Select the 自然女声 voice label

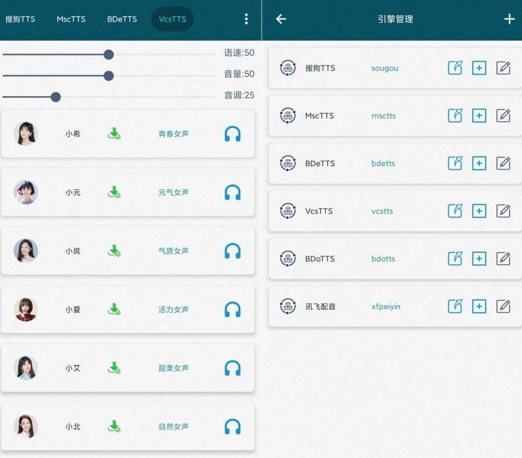pyautogui.click(x=173, y=427)
